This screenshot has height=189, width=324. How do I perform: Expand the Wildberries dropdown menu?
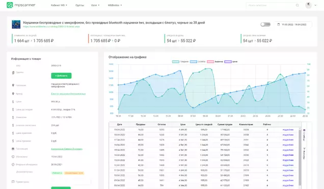pyautogui.click(x=115, y=5)
